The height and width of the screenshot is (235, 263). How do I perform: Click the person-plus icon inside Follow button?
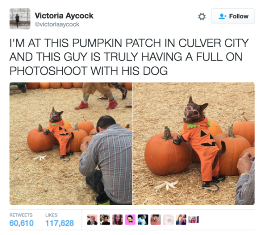223,16
